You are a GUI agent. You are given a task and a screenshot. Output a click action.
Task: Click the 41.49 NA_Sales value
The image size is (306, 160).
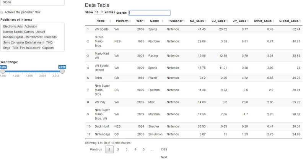pyautogui.click(x=202, y=29)
